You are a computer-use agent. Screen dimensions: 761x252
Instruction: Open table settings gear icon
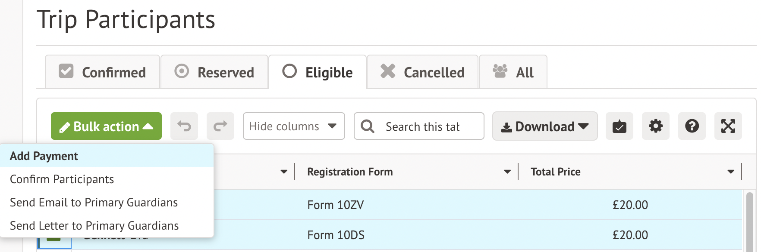coord(656,126)
